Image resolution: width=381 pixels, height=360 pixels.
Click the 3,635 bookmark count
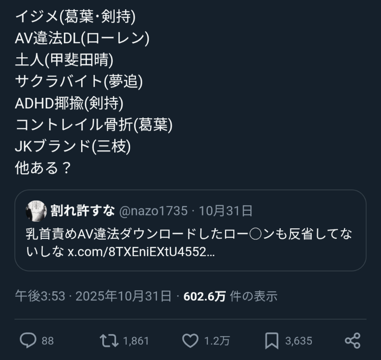click(299, 341)
